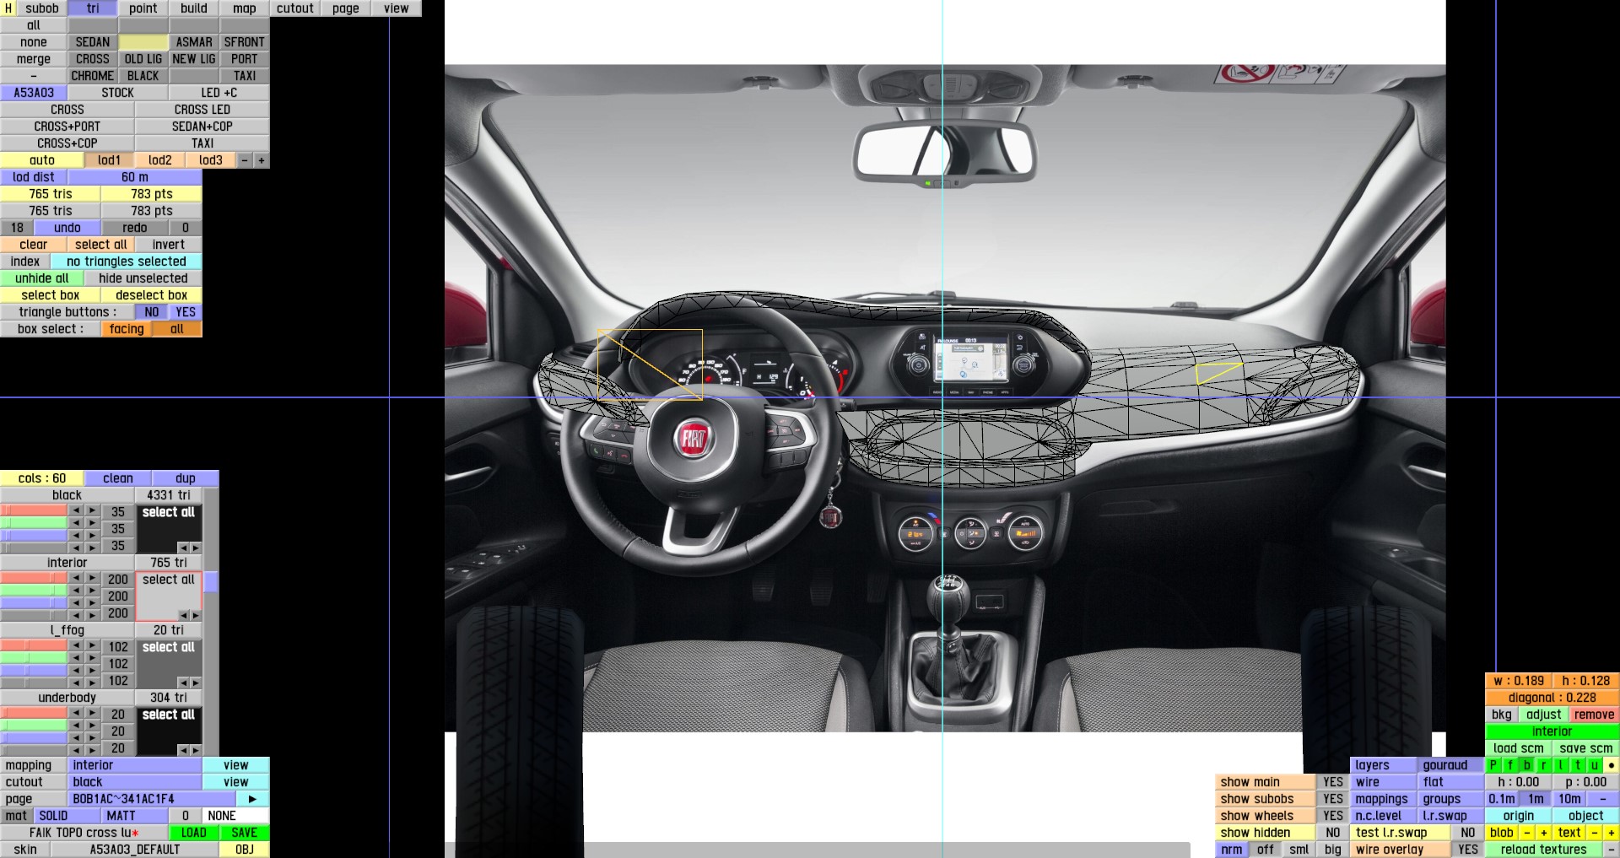Increase text size with plus
Screen dimensions: 1620x858
tap(1612, 833)
